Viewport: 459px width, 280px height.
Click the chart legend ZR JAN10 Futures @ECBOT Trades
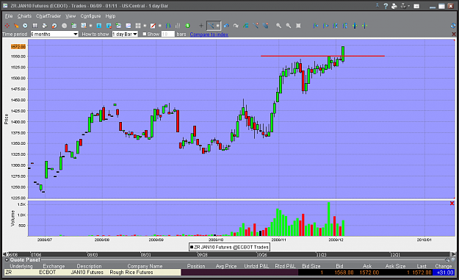(x=229, y=247)
